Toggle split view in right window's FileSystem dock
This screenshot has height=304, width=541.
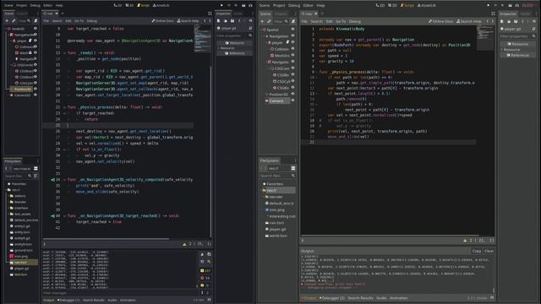(x=293, y=168)
